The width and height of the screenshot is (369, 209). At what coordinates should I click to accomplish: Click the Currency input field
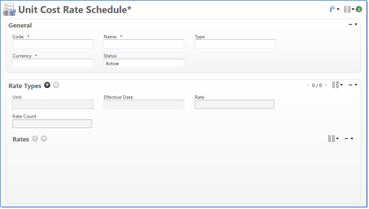click(53, 63)
